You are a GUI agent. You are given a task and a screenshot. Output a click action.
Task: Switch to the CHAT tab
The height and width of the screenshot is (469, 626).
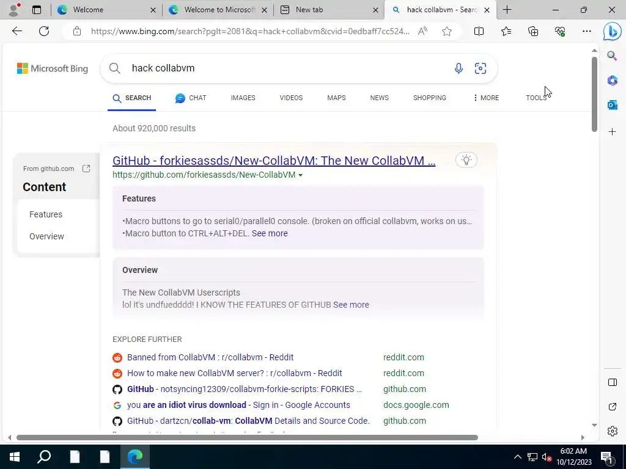tap(191, 98)
